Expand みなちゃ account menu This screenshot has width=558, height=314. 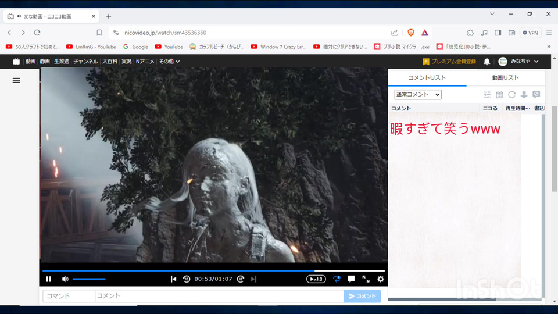click(519, 61)
